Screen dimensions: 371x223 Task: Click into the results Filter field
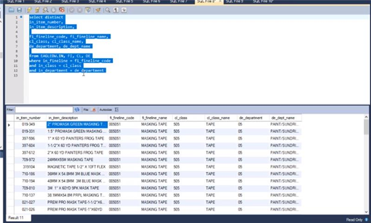click(x=44, y=110)
